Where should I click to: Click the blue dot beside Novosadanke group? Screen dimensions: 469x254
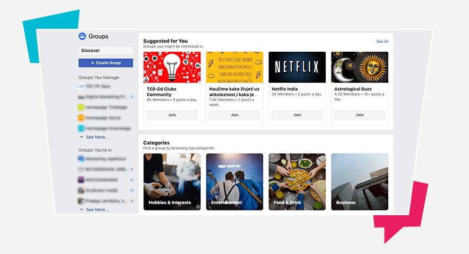click(x=132, y=180)
